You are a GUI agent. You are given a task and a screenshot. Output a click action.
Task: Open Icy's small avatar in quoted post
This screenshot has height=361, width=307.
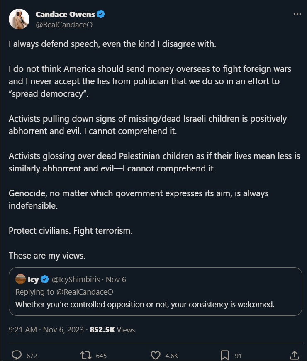pyautogui.click(x=20, y=279)
